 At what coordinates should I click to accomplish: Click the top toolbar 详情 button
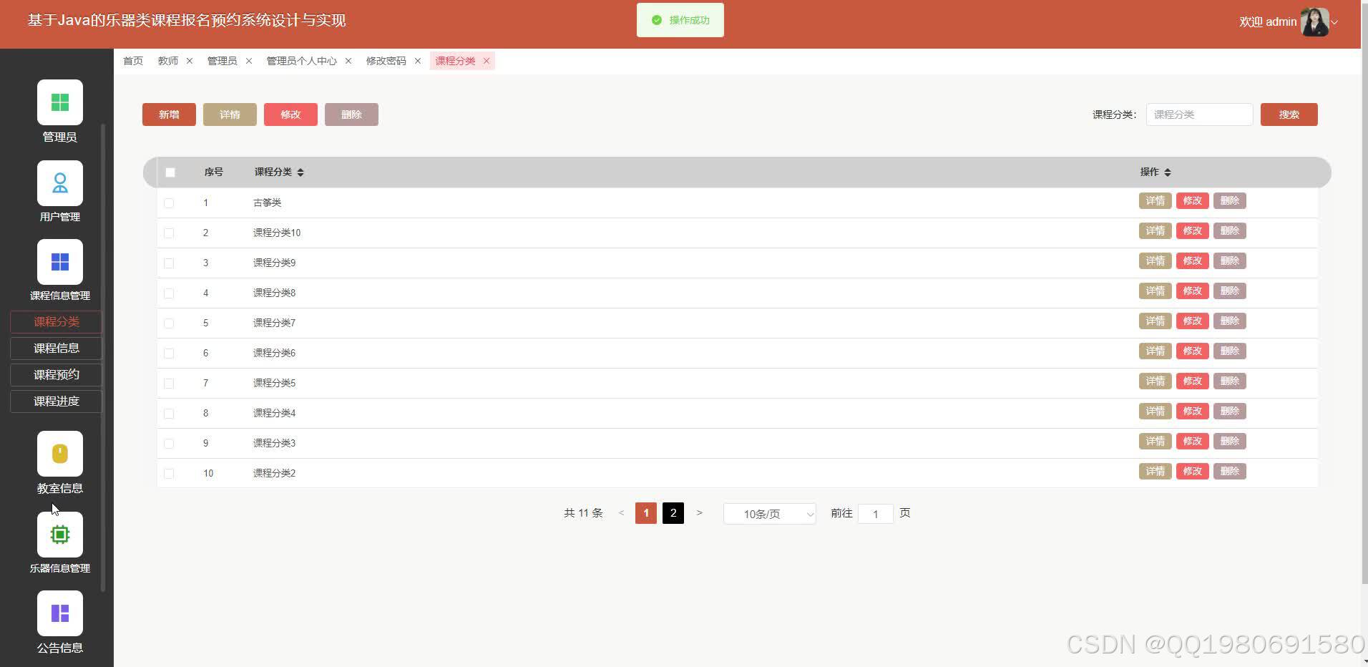pyautogui.click(x=230, y=115)
